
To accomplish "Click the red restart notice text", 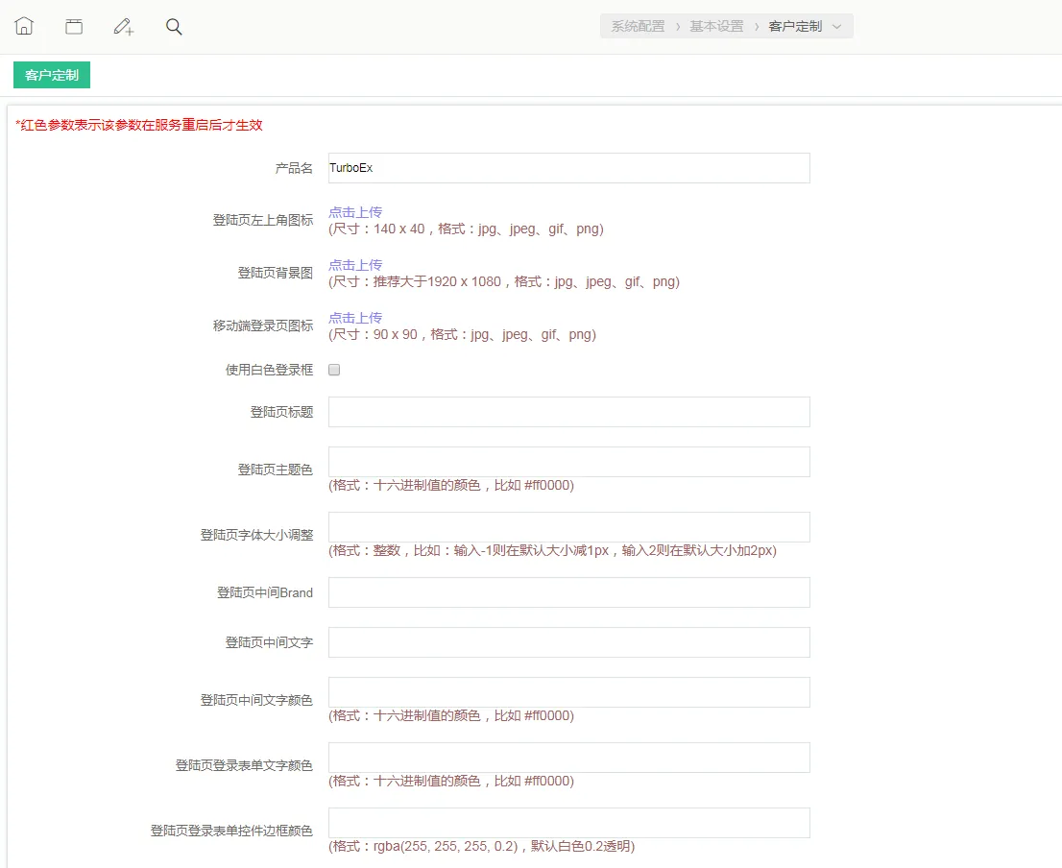I will coord(139,125).
